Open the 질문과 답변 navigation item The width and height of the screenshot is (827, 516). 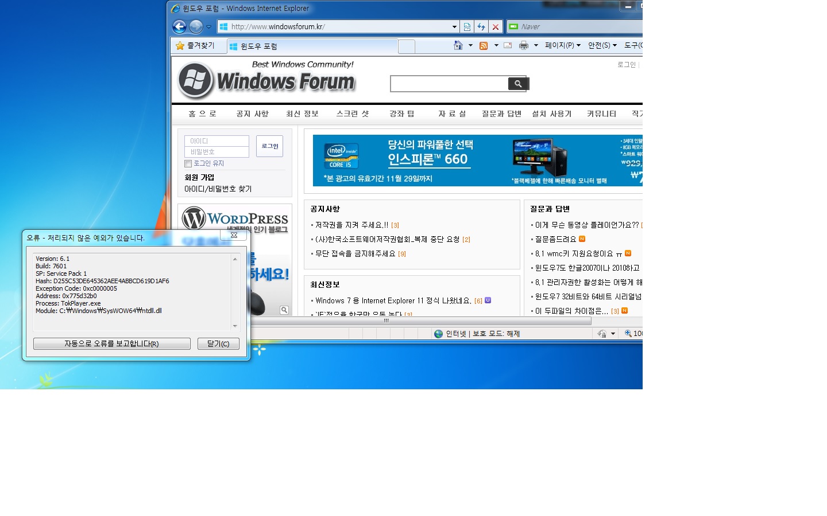tap(501, 114)
